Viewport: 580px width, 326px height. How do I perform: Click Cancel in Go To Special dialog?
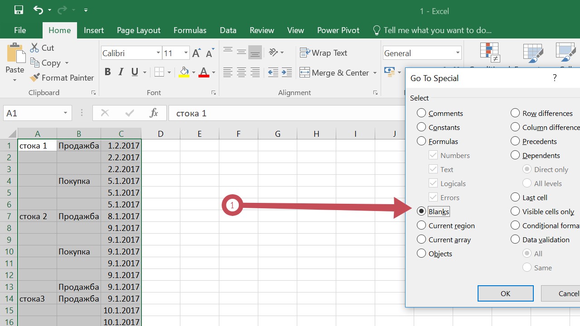tap(561, 293)
